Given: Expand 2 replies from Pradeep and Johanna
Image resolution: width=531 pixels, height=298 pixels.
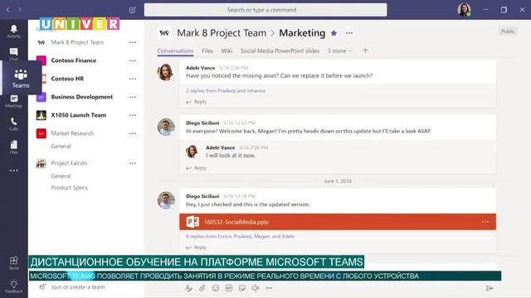Looking at the screenshot, I should click(226, 90).
